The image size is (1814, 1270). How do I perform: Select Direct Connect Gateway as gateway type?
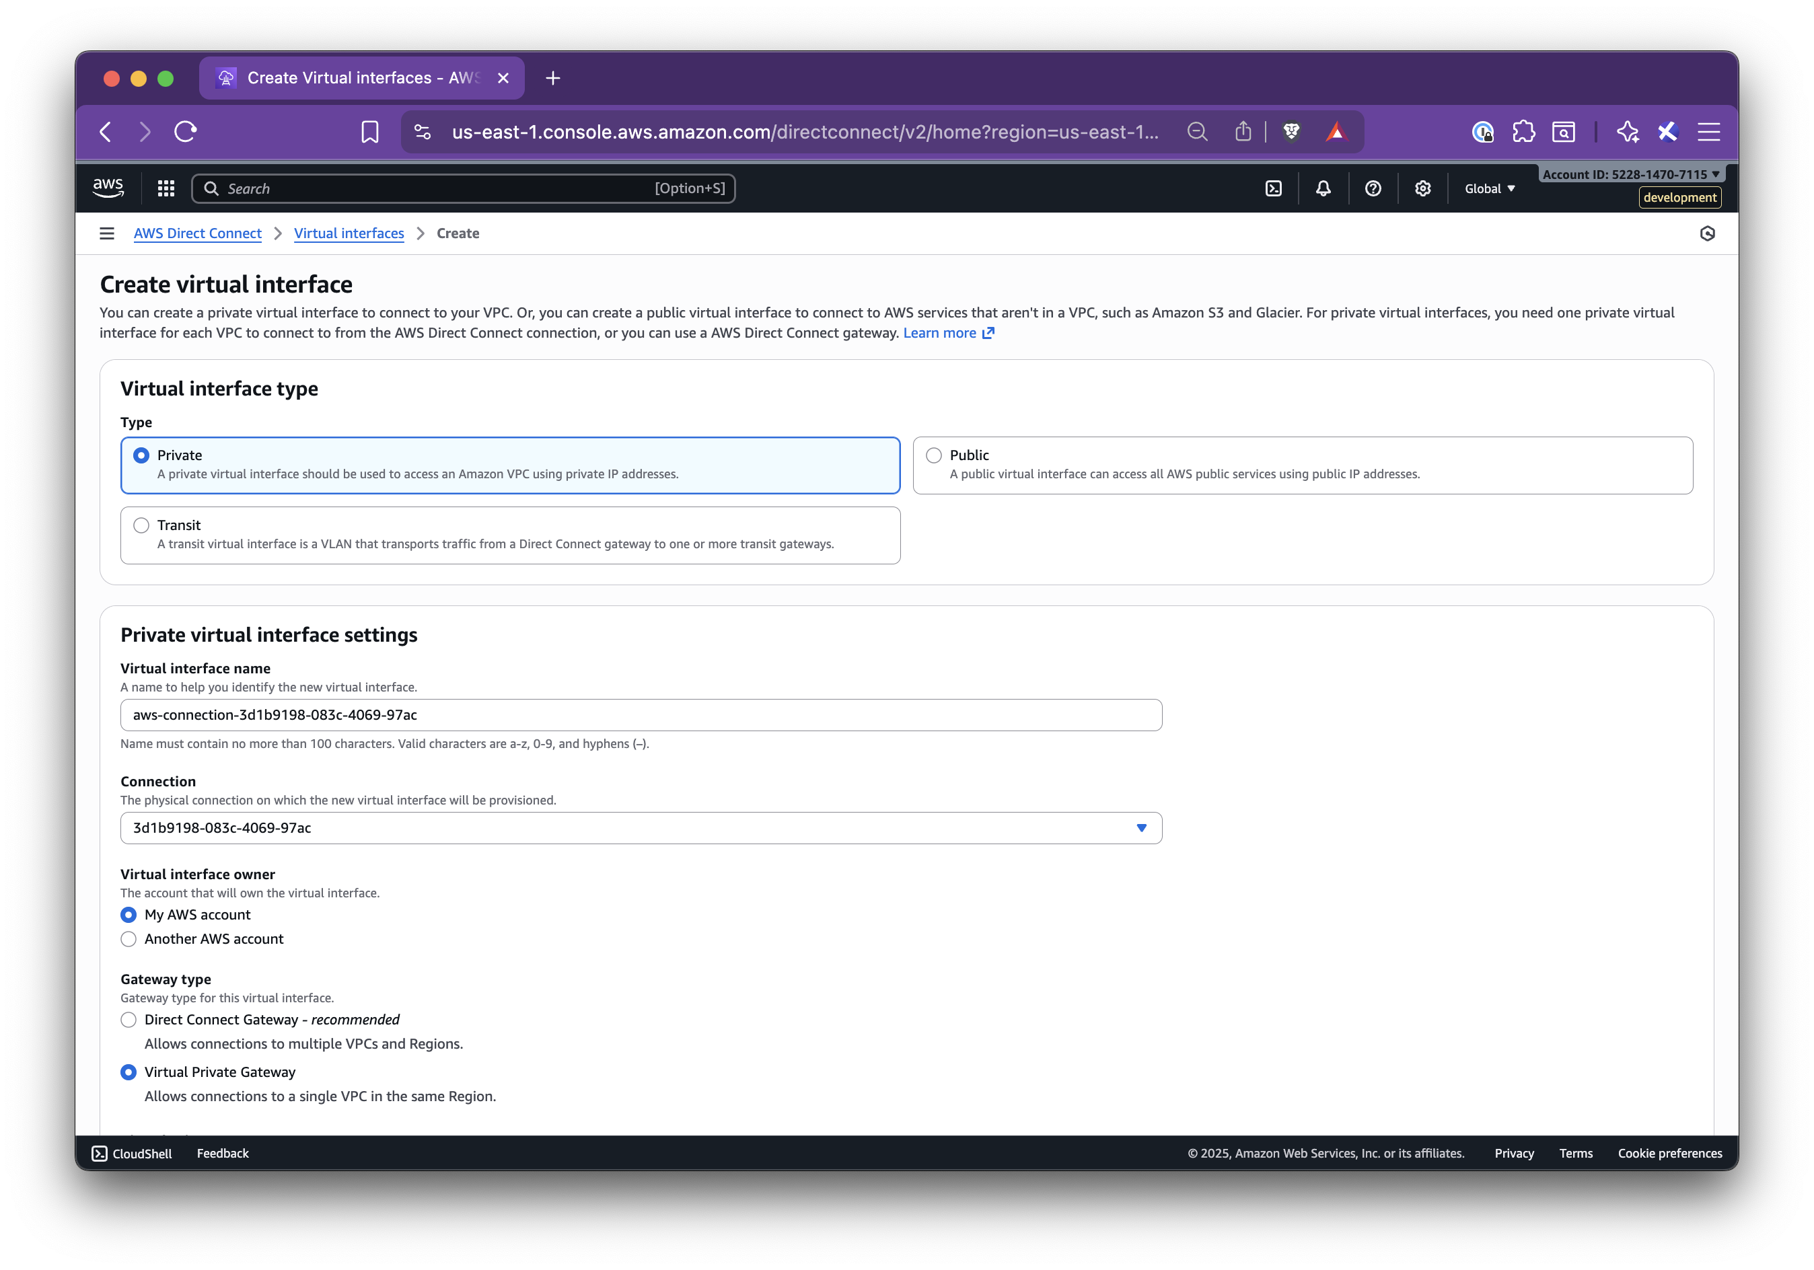[129, 1020]
